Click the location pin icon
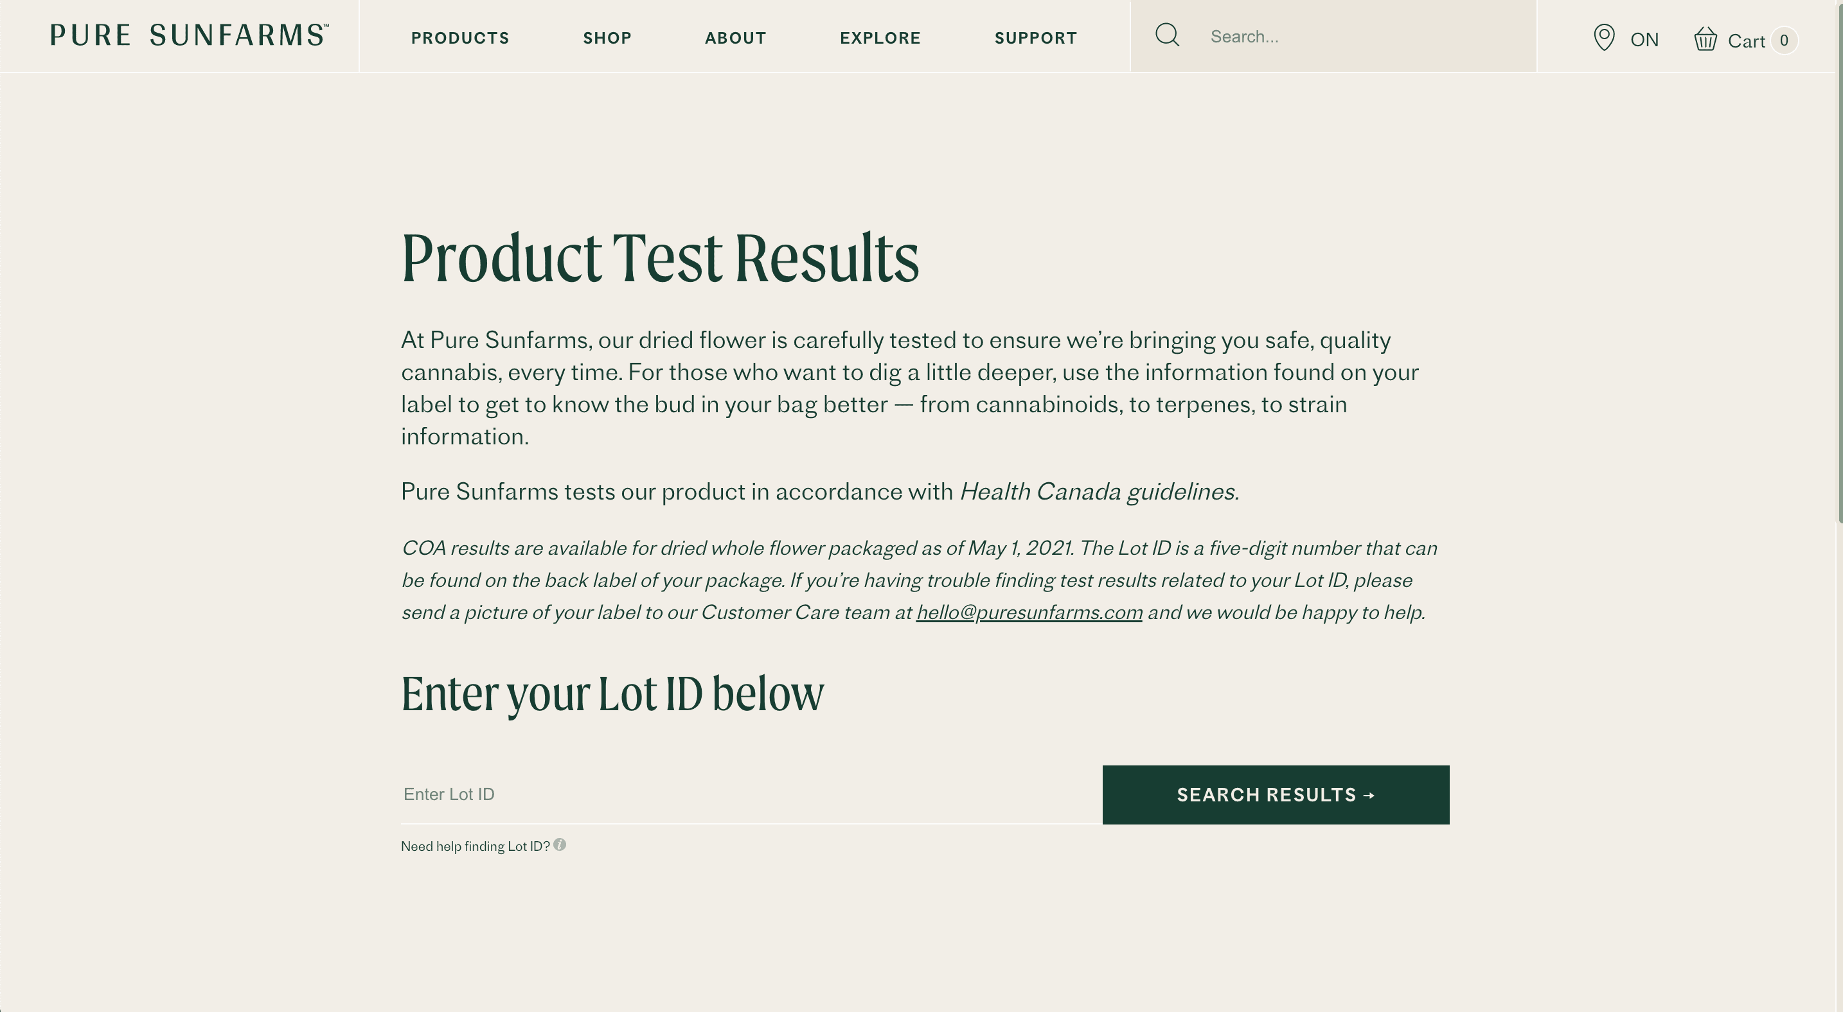This screenshot has height=1012, width=1843. [x=1604, y=37]
